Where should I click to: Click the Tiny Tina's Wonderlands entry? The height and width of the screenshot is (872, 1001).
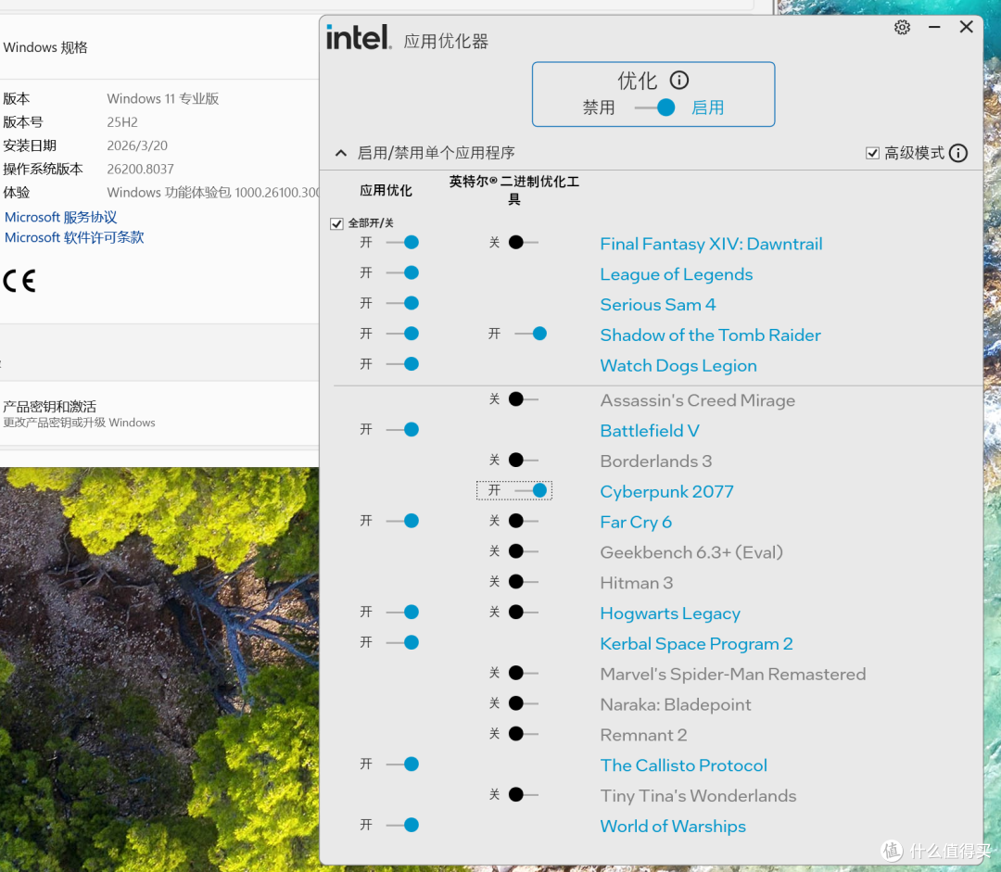698,796
